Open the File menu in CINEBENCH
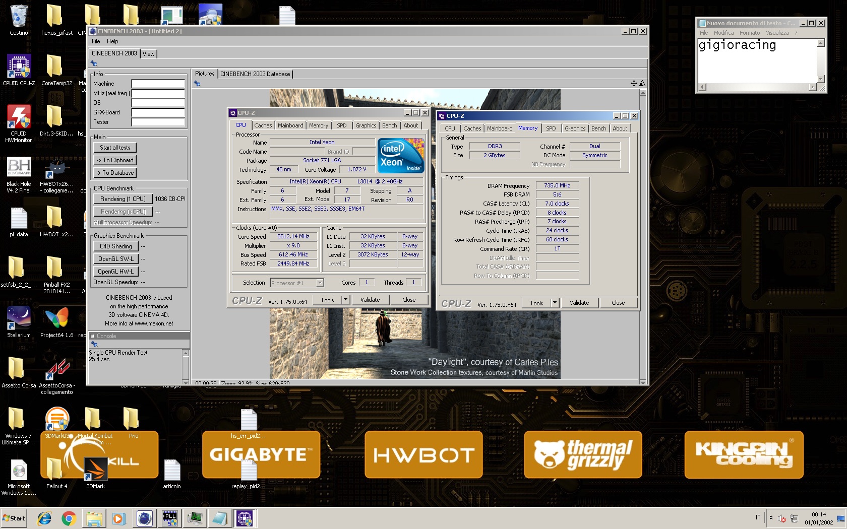The height and width of the screenshot is (529, 847). 96,41
